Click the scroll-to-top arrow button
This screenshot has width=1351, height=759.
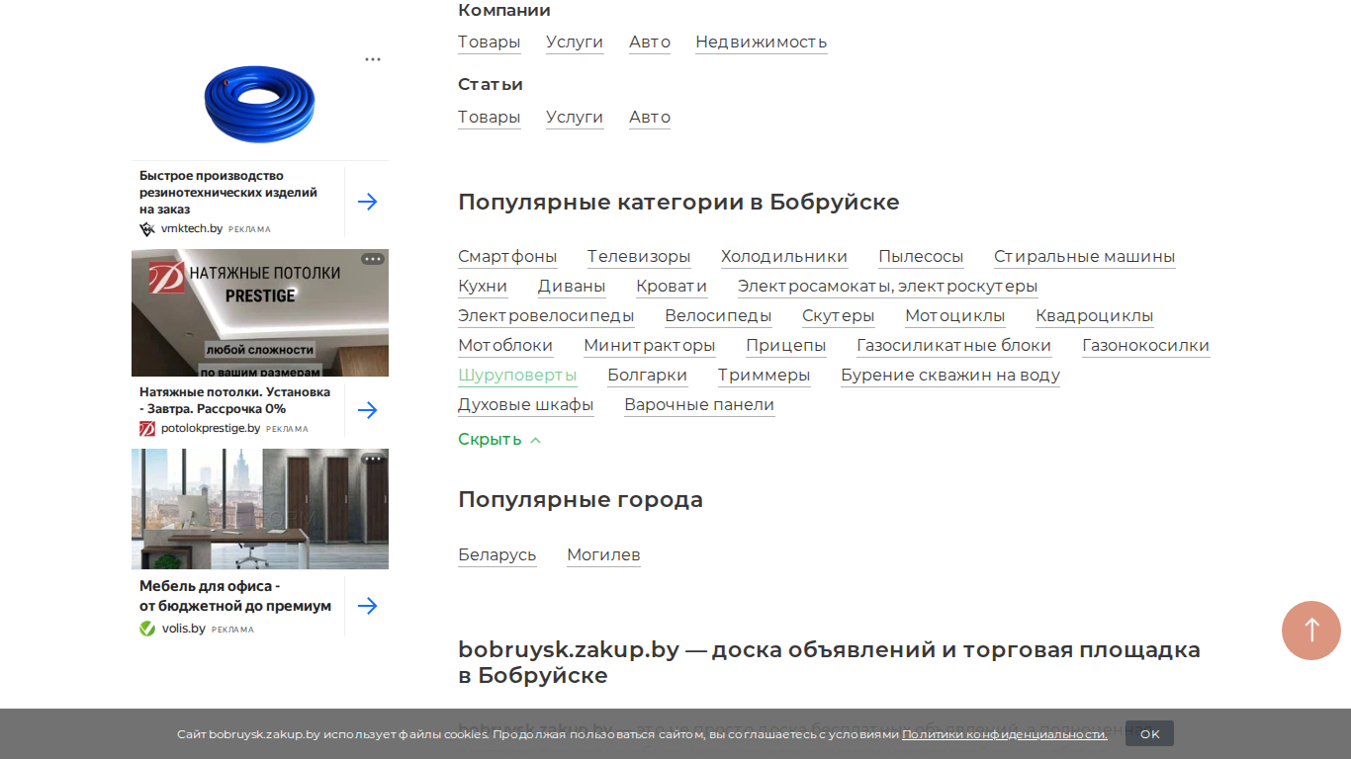pos(1311,631)
